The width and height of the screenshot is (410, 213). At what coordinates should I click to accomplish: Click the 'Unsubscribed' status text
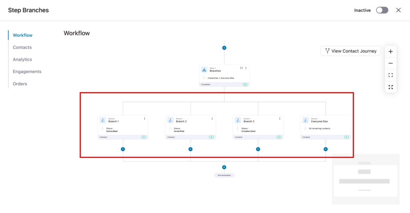click(x=248, y=131)
